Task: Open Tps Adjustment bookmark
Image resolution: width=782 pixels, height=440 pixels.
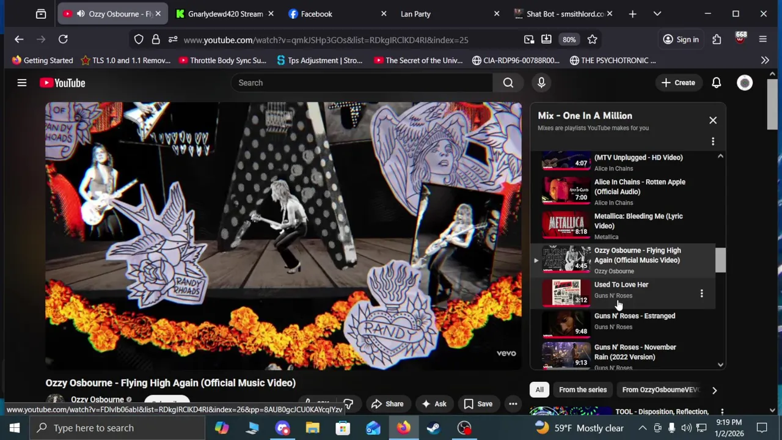Action: [x=320, y=61]
